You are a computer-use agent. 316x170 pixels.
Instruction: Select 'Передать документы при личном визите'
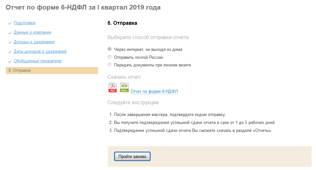pos(110,65)
